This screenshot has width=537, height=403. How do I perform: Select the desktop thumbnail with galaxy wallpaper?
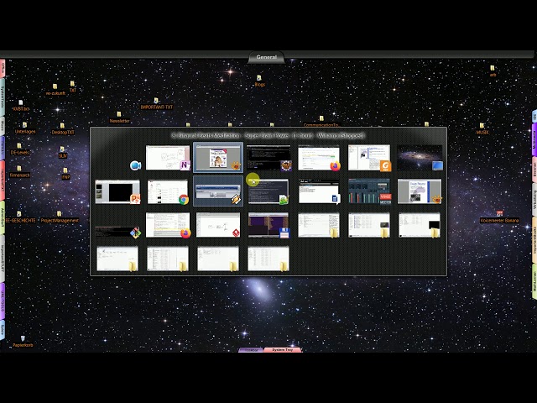click(420, 158)
